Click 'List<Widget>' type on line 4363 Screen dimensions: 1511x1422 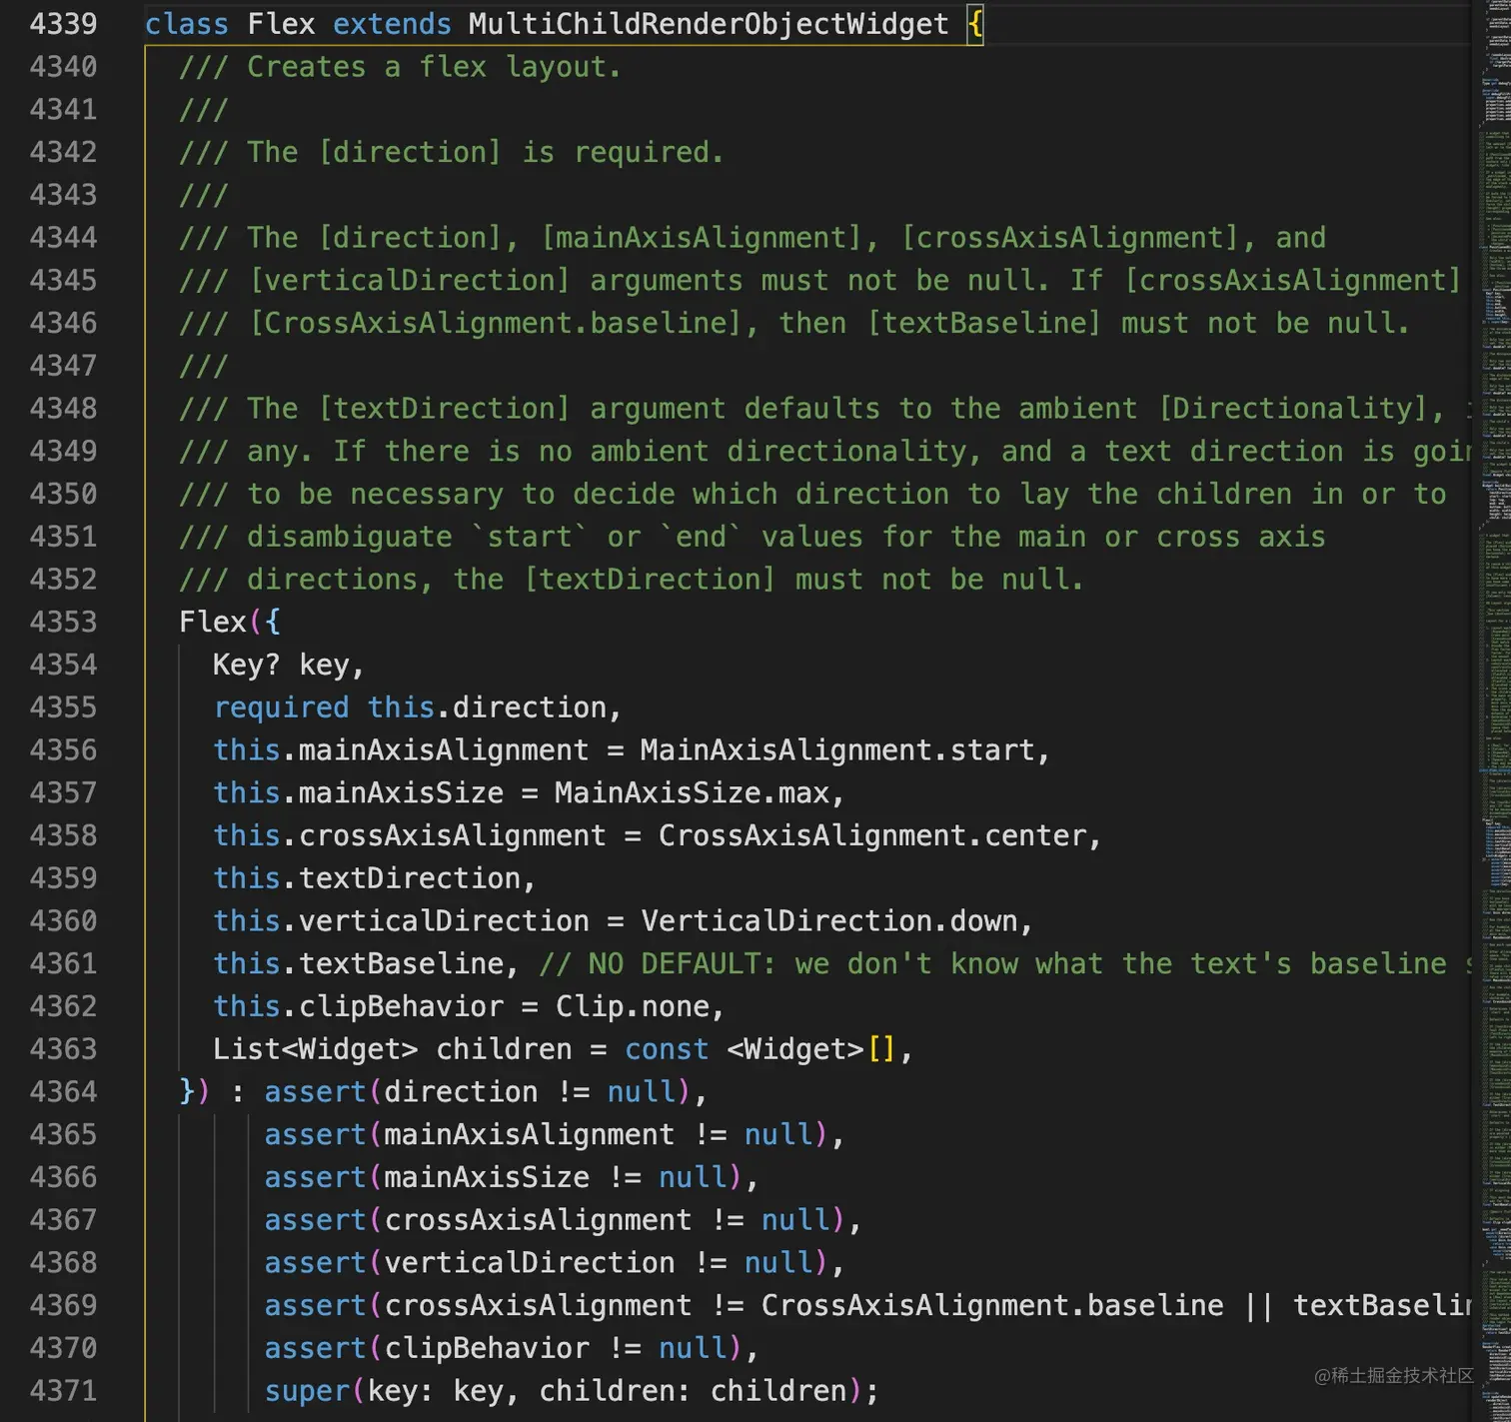(315, 1049)
